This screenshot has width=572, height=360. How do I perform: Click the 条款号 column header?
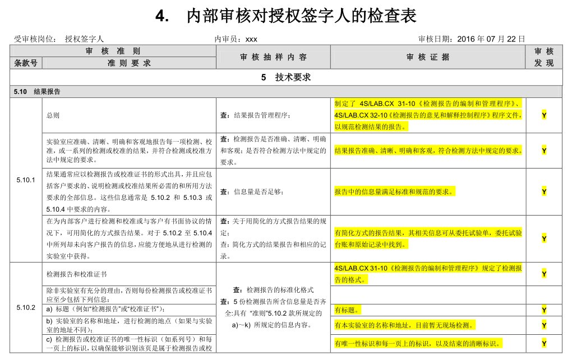pos(26,63)
